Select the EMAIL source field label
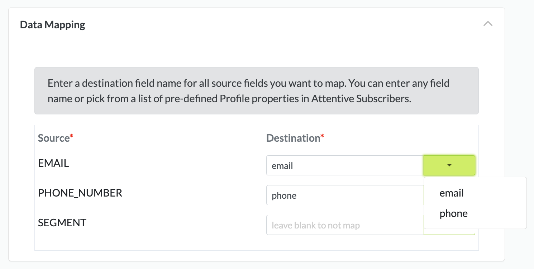Image resolution: width=534 pixels, height=269 pixels. coord(53,163)
